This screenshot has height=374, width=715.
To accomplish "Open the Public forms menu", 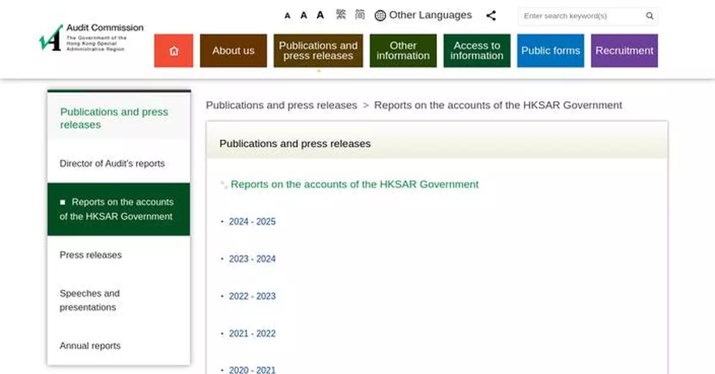I will point(551,51).
